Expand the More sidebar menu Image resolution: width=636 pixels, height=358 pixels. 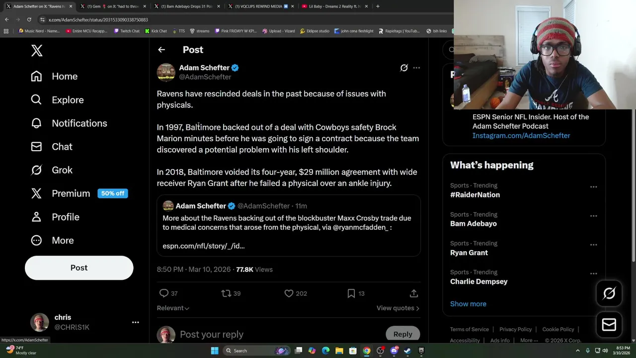(x=52, y=240)
